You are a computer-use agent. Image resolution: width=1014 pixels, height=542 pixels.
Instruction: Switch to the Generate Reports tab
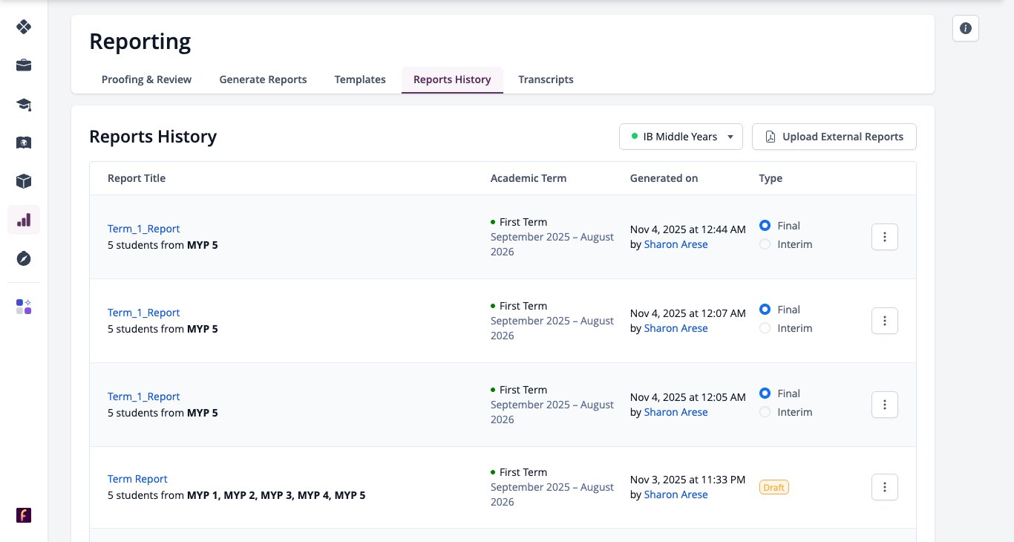point(263,79)
